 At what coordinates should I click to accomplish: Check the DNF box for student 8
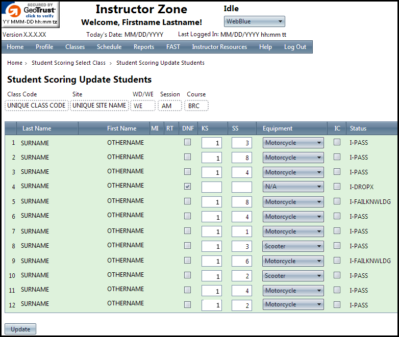pyautogui.click(x=188, y=245)
